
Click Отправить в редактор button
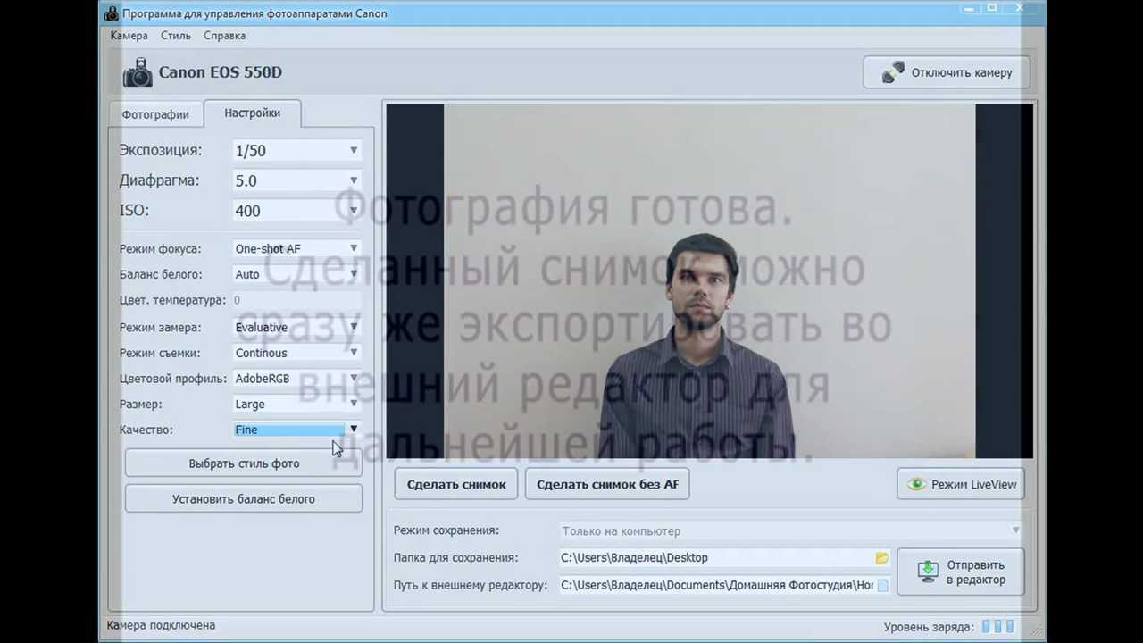click(960, 572)
